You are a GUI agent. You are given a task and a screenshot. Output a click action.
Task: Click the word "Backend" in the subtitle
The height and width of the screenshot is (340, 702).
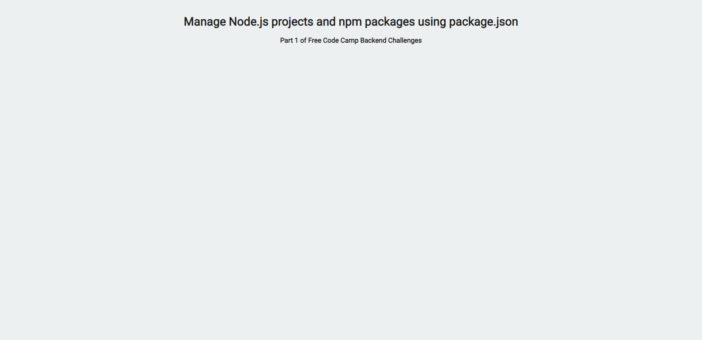tap(373, 40)
